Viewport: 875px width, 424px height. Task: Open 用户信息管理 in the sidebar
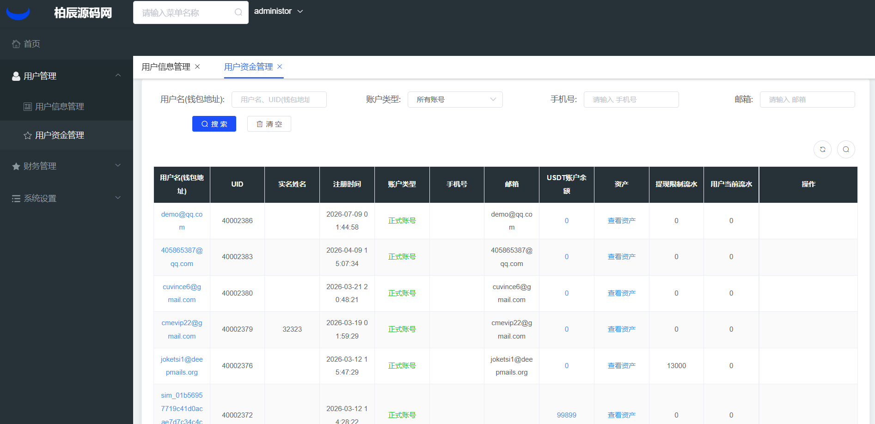(x=67, y=107)
